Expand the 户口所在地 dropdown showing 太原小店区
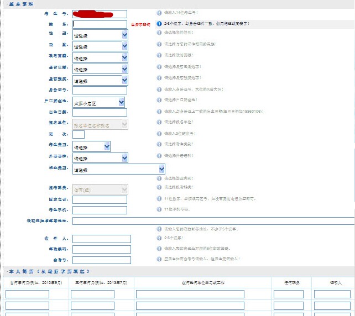This screenshot has height=316, width=355. click(x=98, y=102)
